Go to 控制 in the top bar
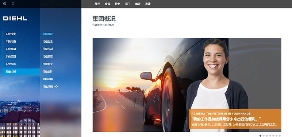 tap(118, 4)
